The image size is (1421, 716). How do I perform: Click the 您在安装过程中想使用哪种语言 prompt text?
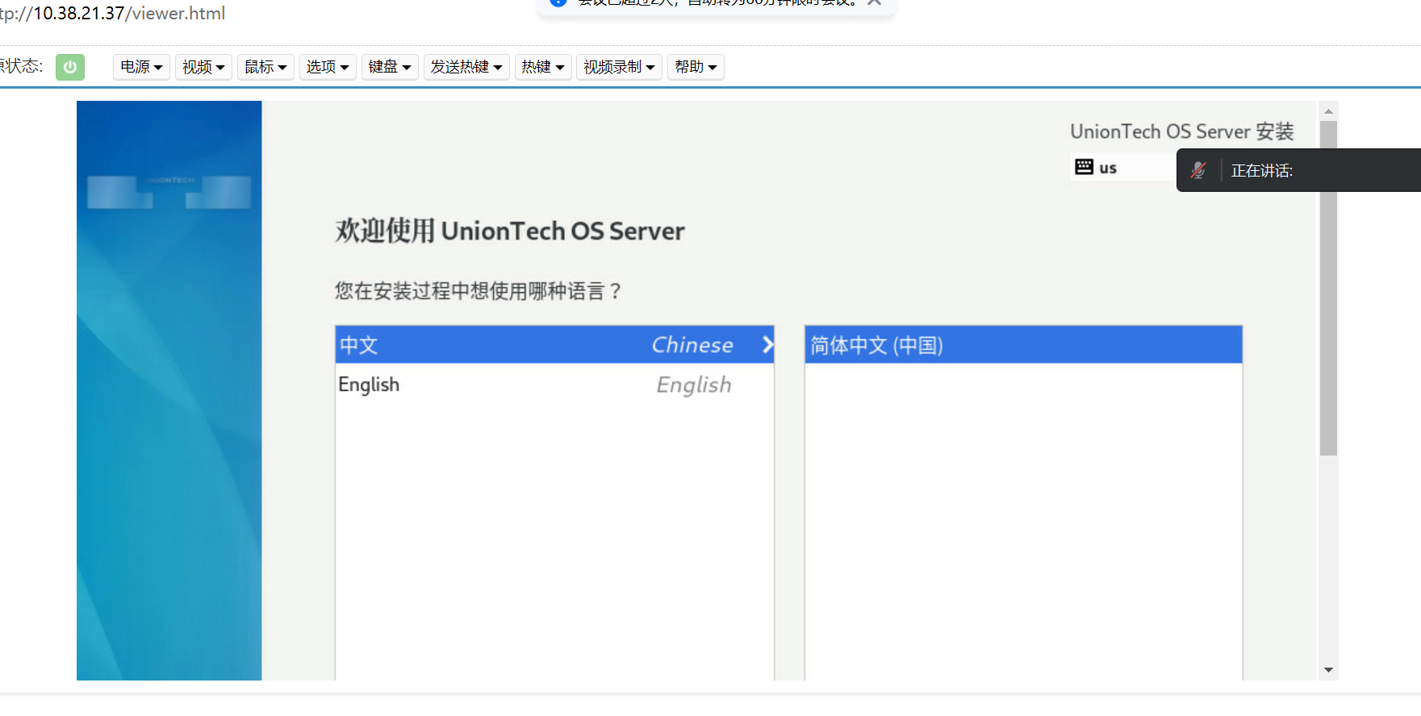(x=479, y=291)
